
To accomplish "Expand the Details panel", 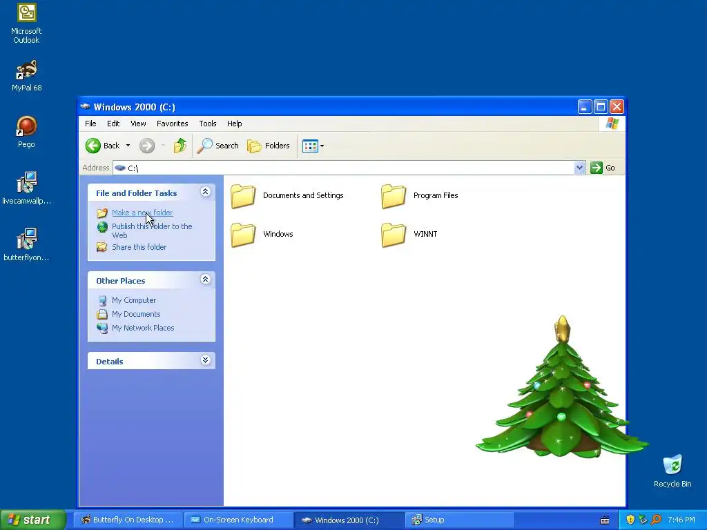I will pos(205,360).
